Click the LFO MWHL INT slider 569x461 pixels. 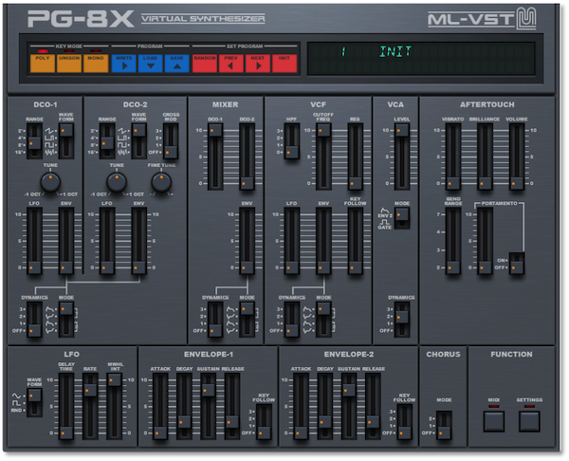[x=115, y=407]
